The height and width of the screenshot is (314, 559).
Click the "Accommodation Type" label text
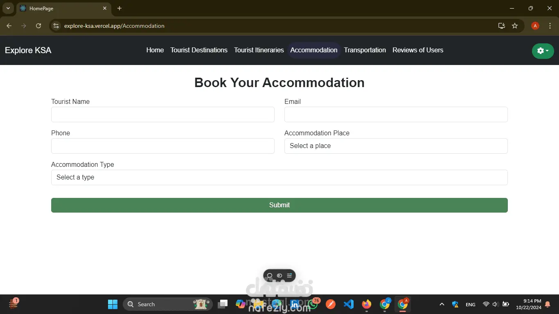click(83, 165)
